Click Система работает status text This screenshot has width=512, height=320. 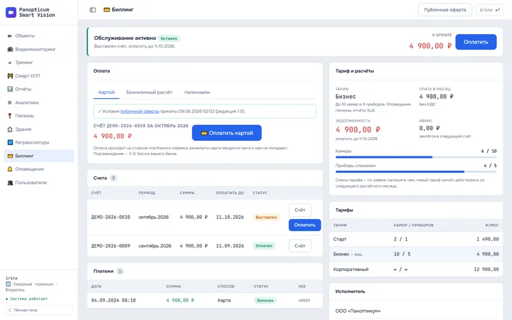click(28, 299)
